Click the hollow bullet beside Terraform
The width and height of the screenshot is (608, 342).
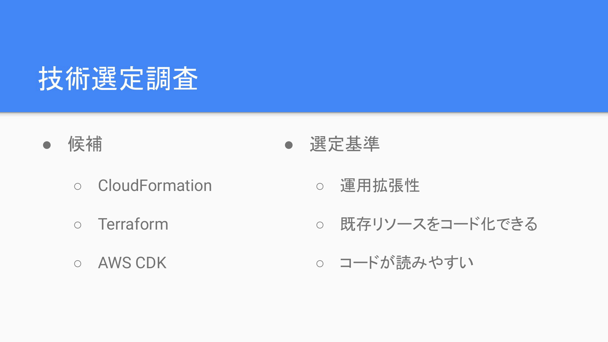click(x=78, y=225)
